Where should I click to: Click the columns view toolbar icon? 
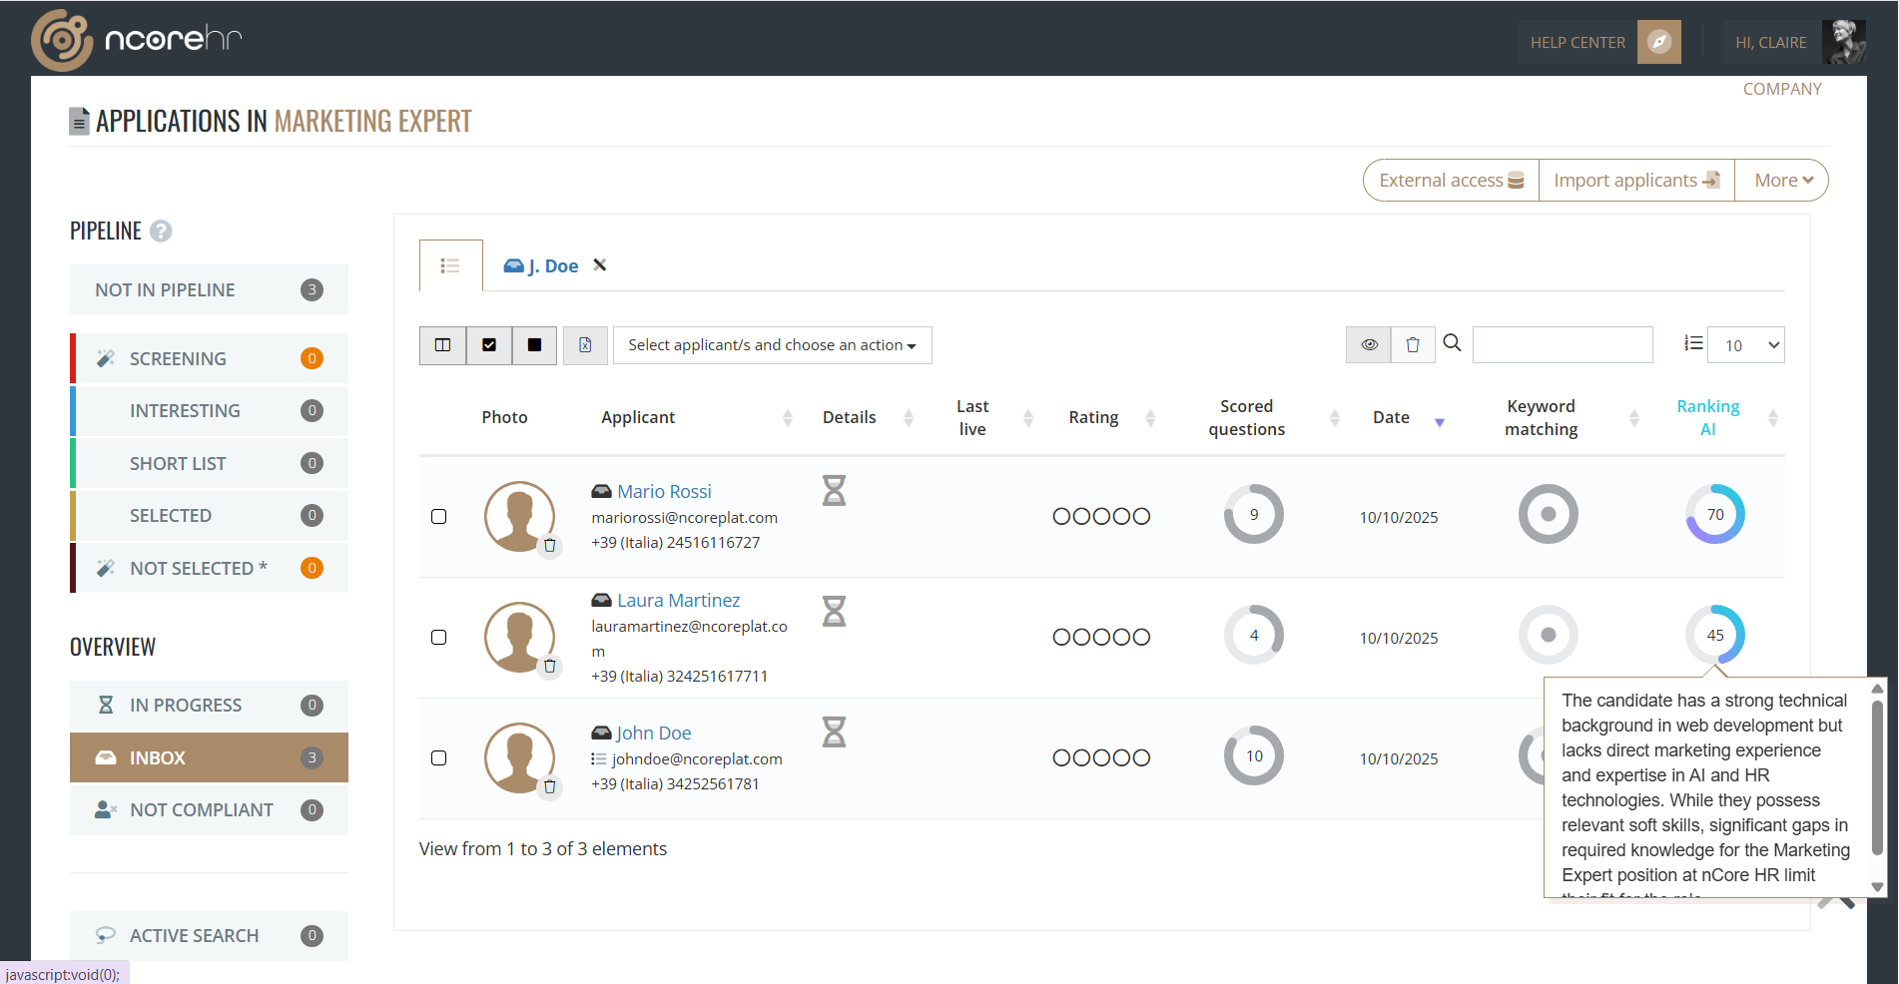pos(442,345)
